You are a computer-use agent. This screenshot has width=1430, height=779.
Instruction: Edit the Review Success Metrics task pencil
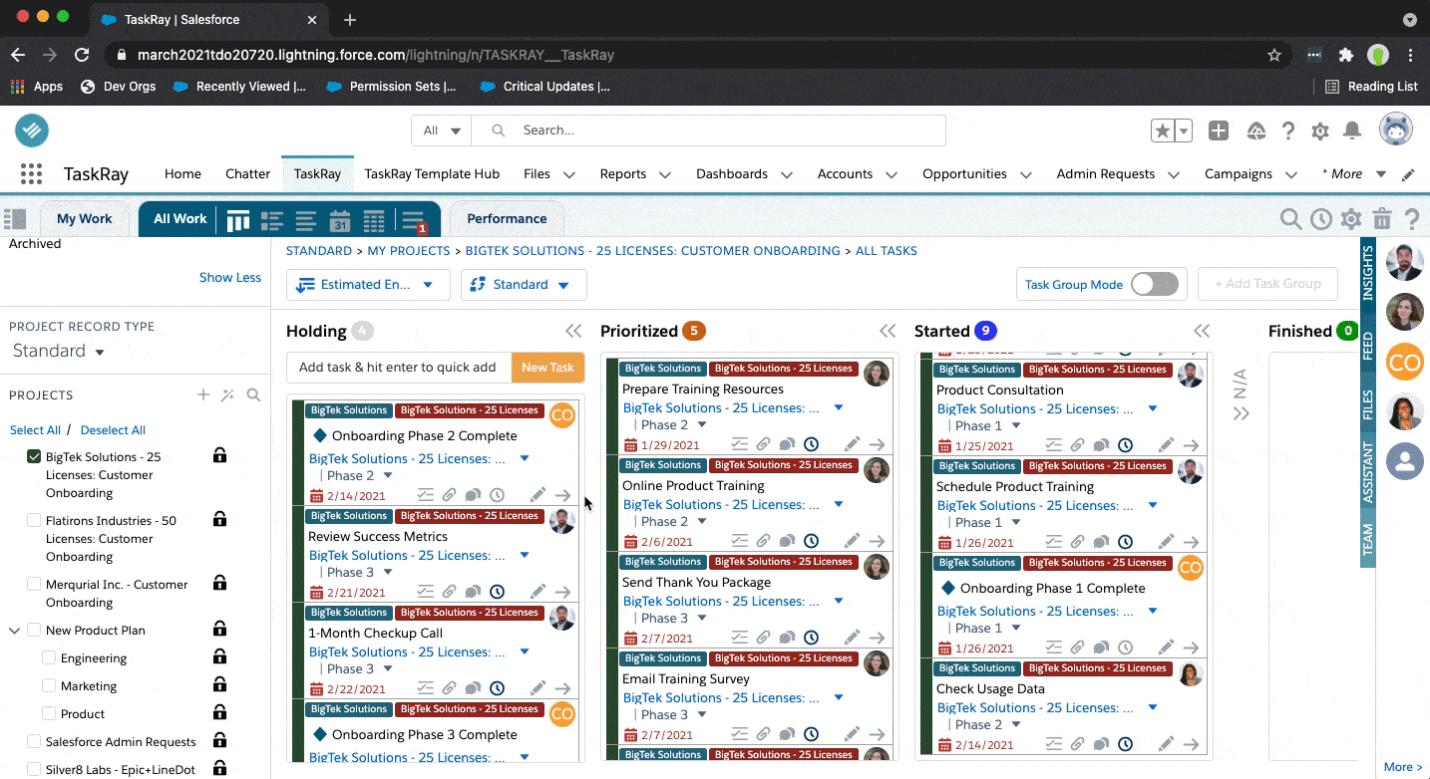click(x=537, y=592)
